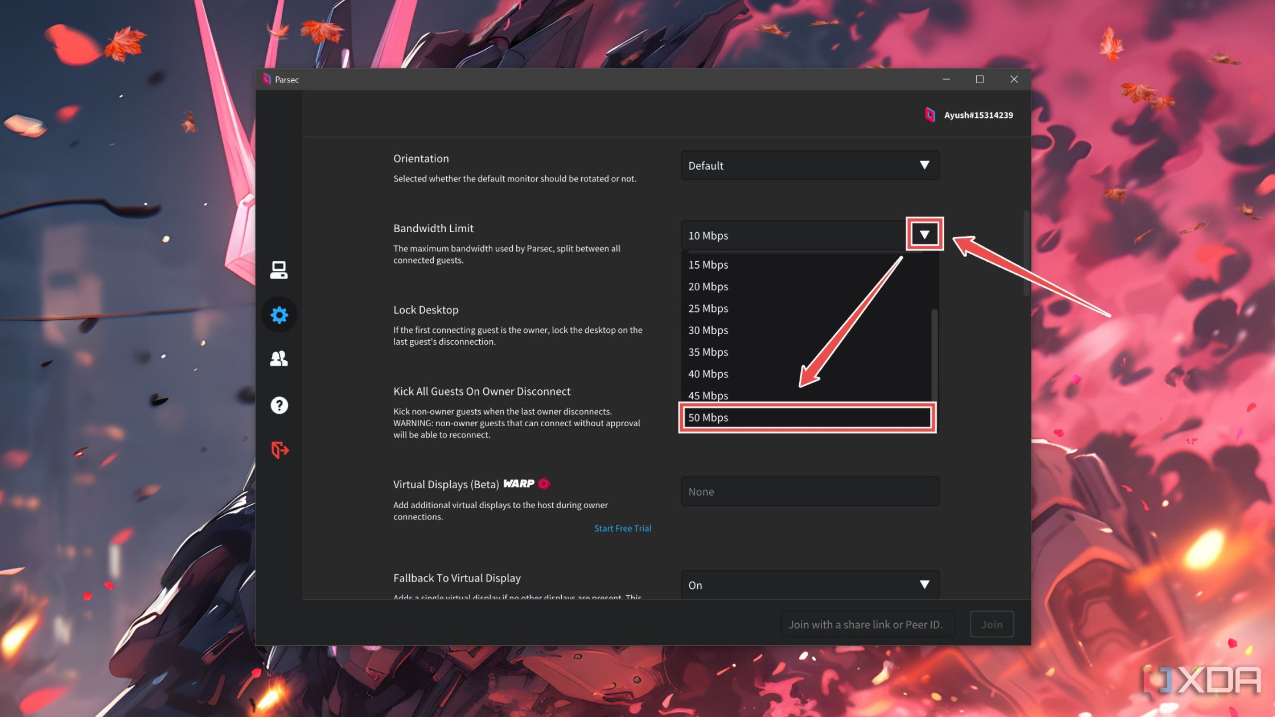
Task: Select 50 Mbps bandwidth limit option
Action: [805, 418]
